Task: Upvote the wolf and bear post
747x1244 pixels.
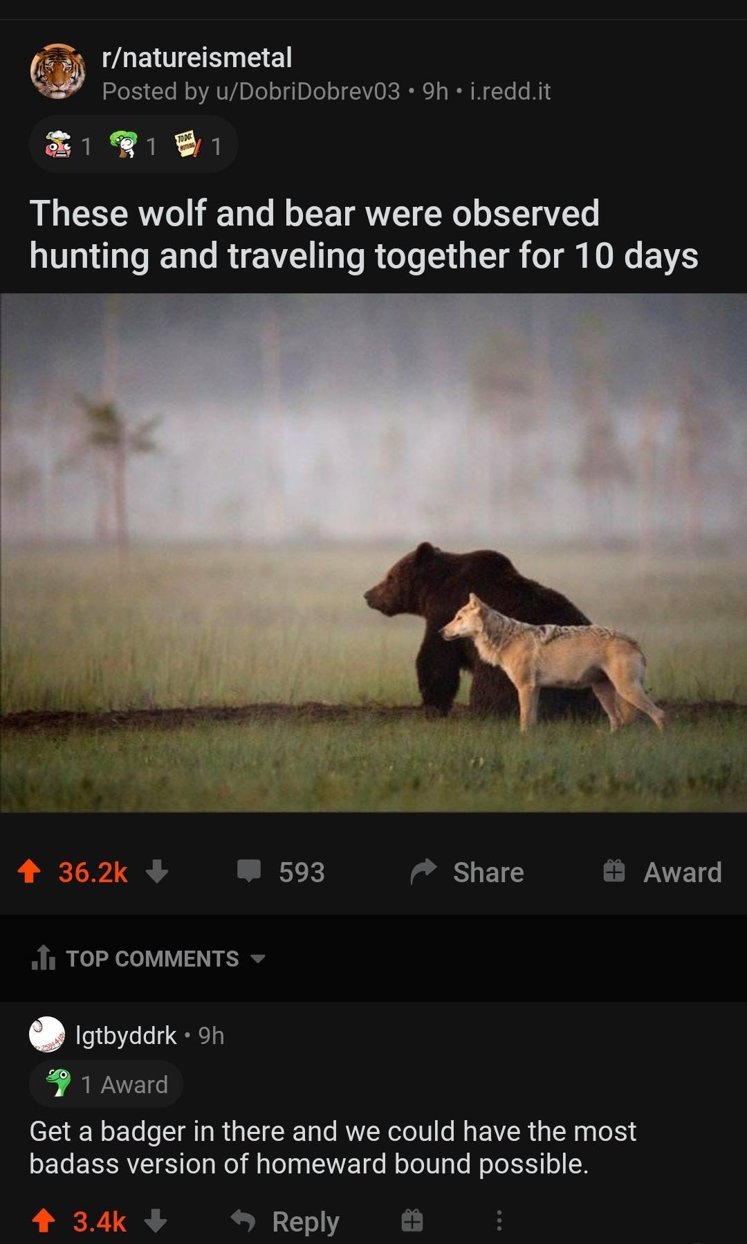Action: (x=29, y=871)
